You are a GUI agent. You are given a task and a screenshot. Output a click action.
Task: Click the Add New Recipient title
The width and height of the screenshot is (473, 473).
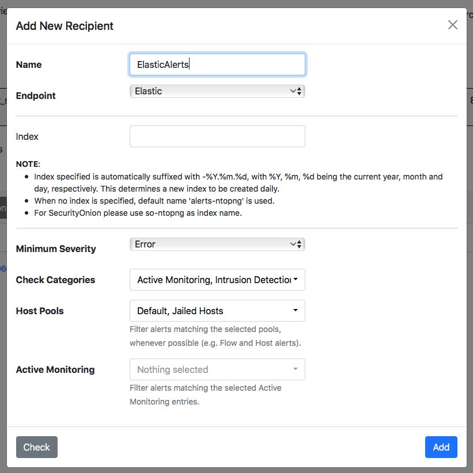click(65, 26)
